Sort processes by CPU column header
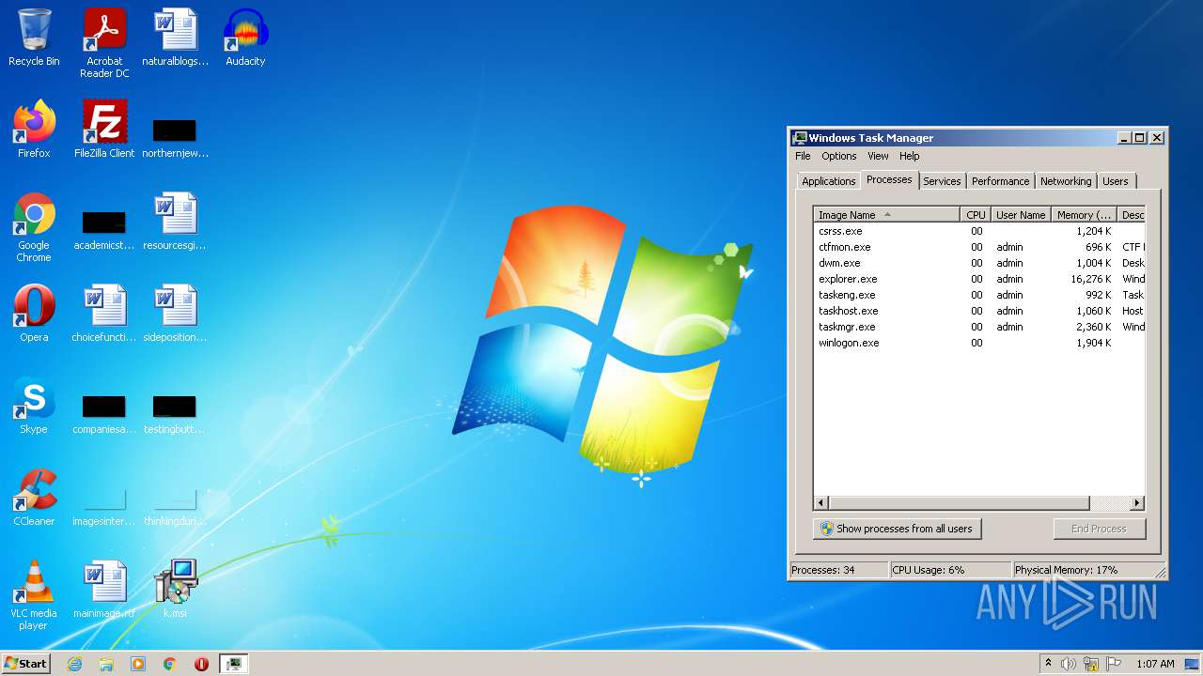This screenshot has width=1203, height=676. coord(976,215)
